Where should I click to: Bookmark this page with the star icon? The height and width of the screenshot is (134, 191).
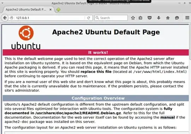(x=133, y=18)
